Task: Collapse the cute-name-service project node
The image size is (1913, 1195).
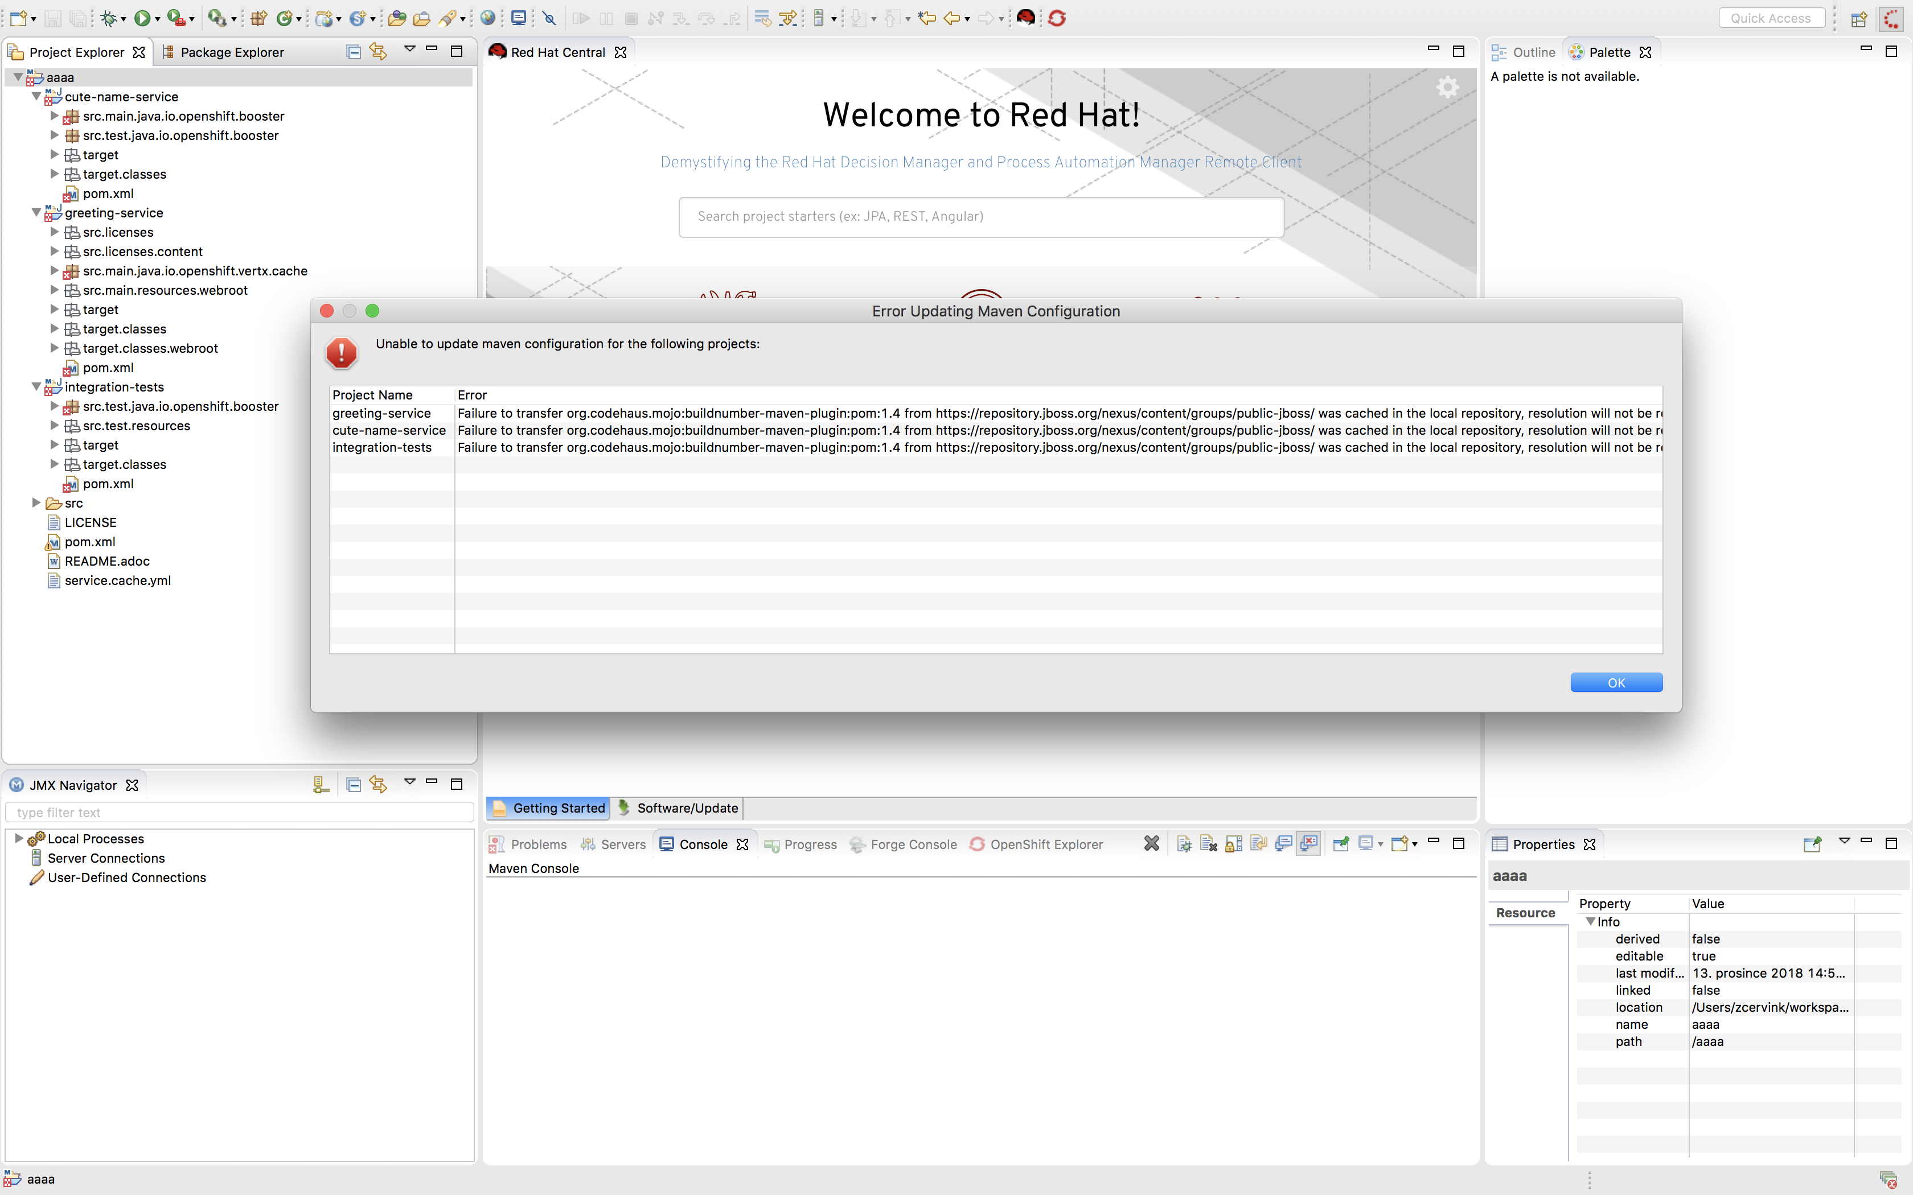Action: (x=36, y=96)
